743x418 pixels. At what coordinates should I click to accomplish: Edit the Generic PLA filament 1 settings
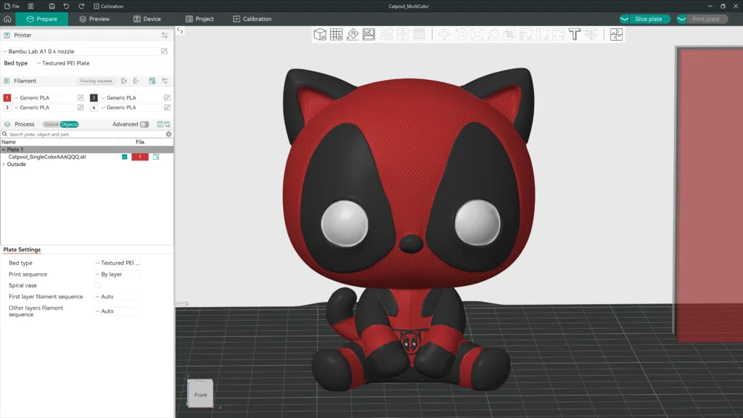tap(81, 98)
